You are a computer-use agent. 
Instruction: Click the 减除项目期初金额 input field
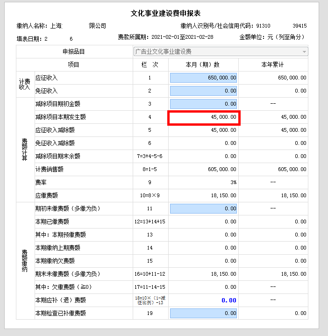203,104
